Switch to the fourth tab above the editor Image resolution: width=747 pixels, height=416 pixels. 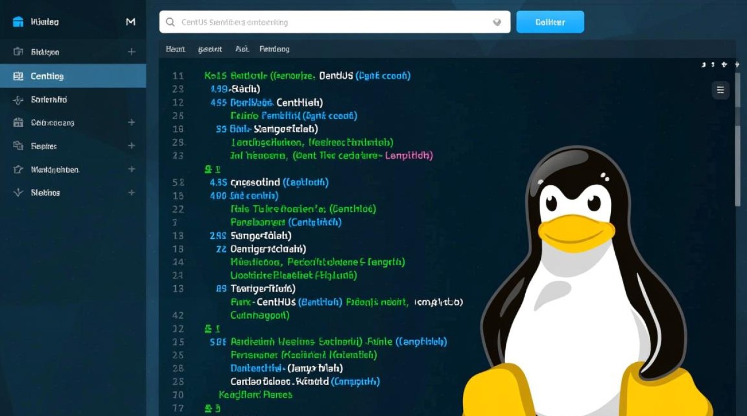pyautogui.click(x=275, y=49)
